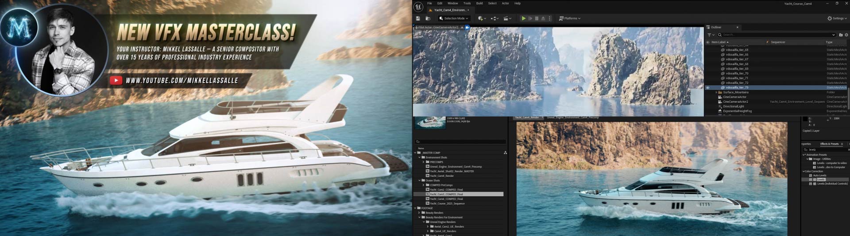850x236 pixels.
Task: Expand the Beauty Renders folder
Action: [x=419, y=213]
